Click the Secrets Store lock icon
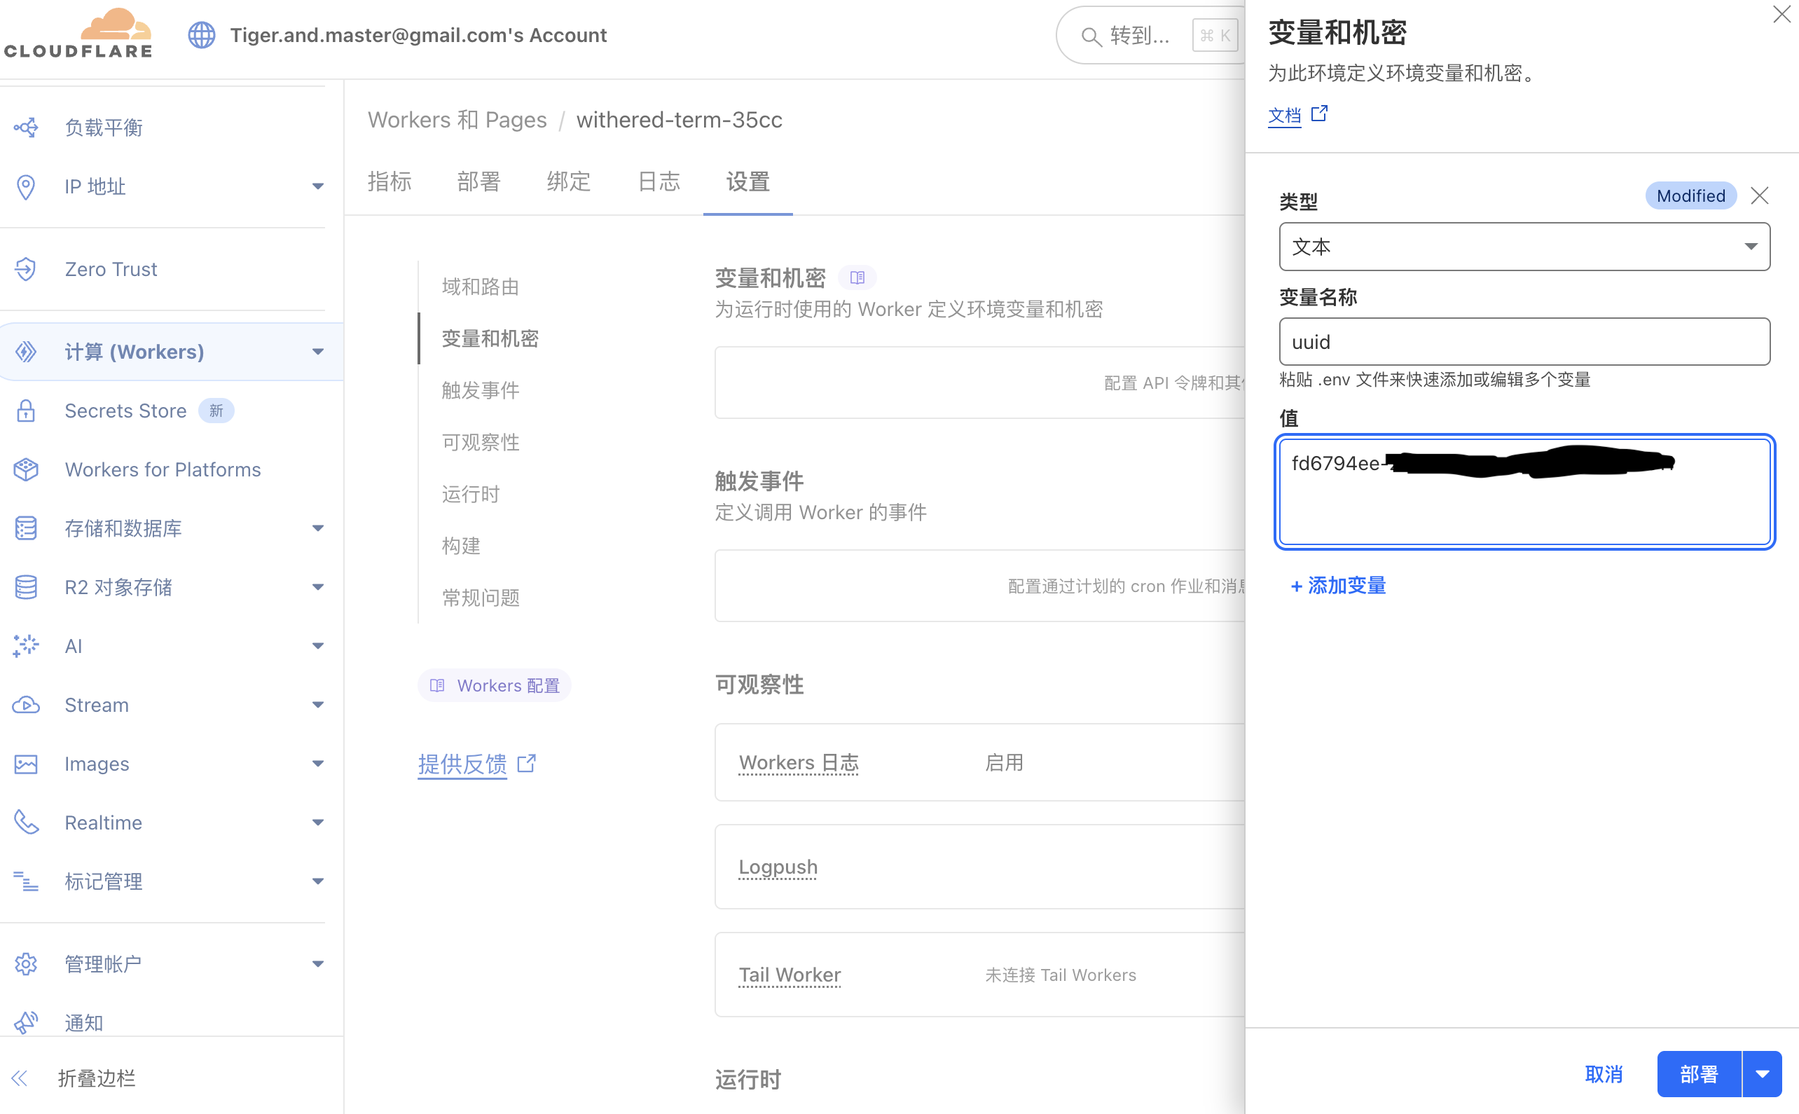The height and width of the screenshot is (1114, 1799). (26, 411)
